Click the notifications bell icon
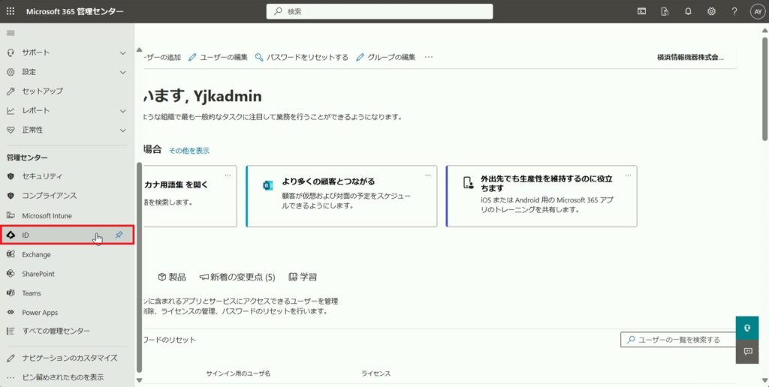The width and height of the screenshot is (769, 387). [x=688, y=12]
